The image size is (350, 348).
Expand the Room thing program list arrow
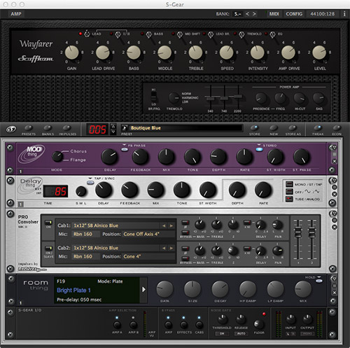click(x=143, y=290)
